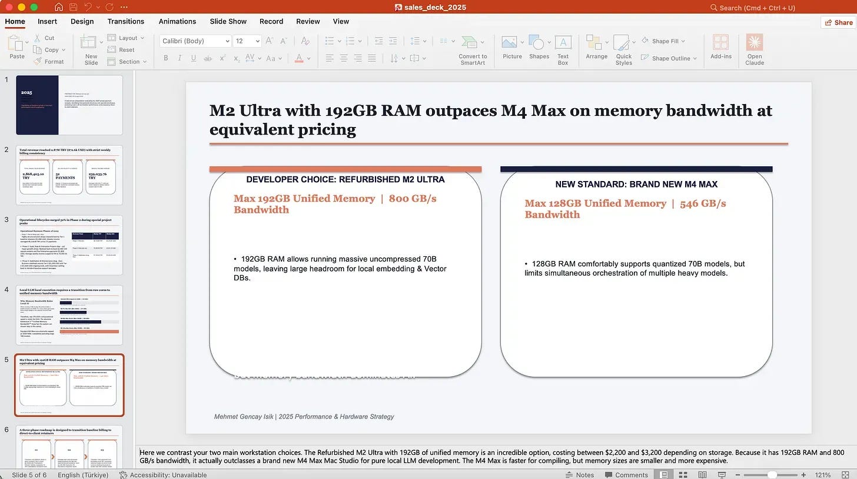Viewport: 857px width, 479px height.
Task: Clear all formatting with eraser A icon
Action: point(305,41)
